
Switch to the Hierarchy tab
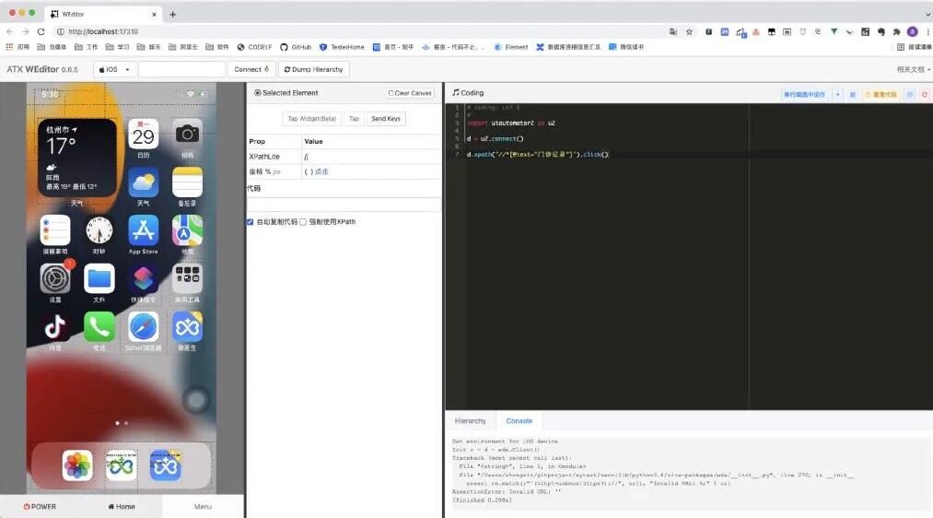point(470,421)
